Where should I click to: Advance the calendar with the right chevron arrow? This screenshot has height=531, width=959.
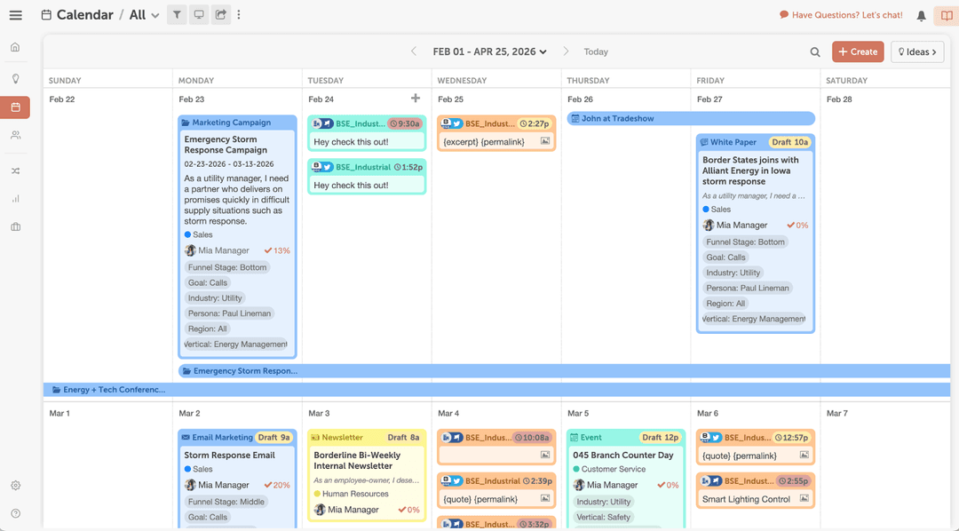pos(567,52)
